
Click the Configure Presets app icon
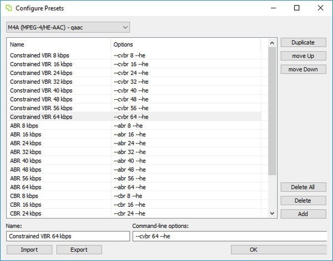pyautogui.click(x=7, y=8)
